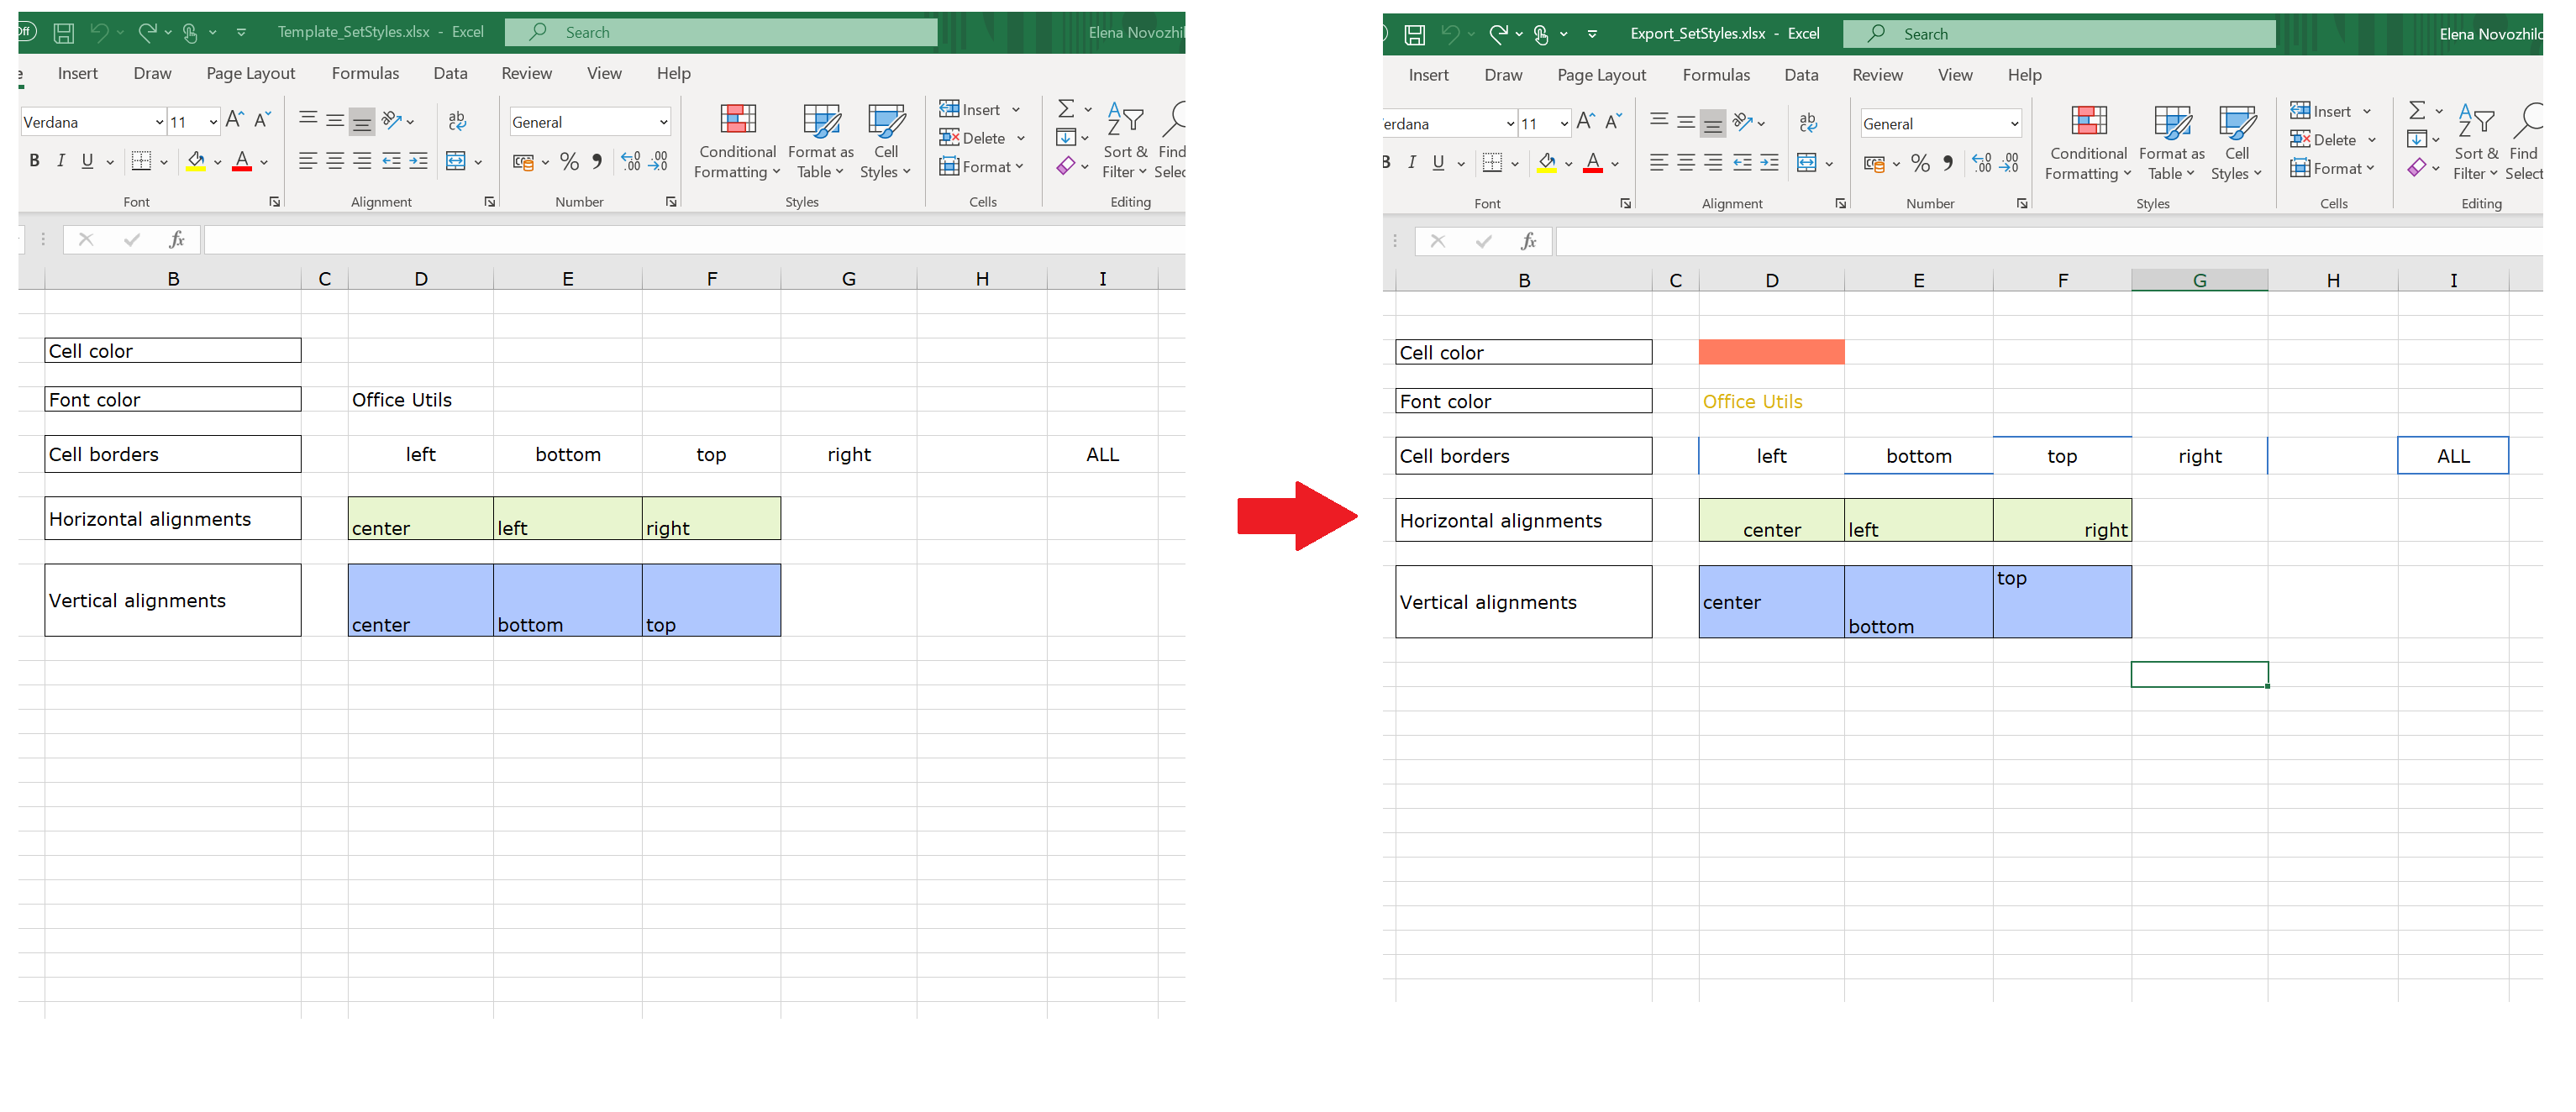Apply the Percent Style number format

570,161
